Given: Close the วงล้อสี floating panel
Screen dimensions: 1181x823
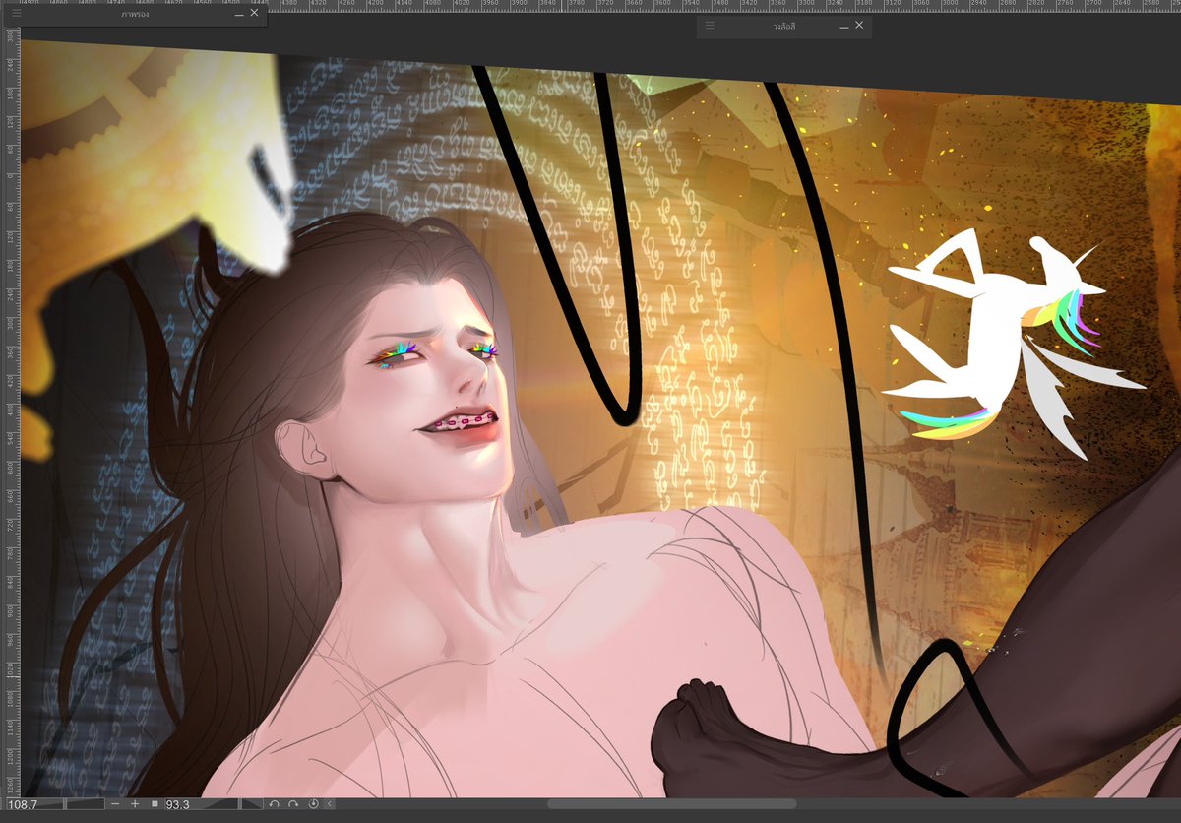Looking at the screenshot, I should click(x=859, y=26).
